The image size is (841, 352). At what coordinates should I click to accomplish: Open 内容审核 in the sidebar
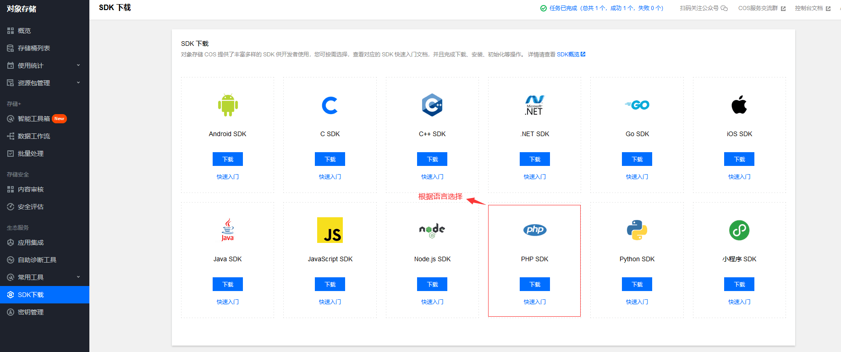click(44, 189)
